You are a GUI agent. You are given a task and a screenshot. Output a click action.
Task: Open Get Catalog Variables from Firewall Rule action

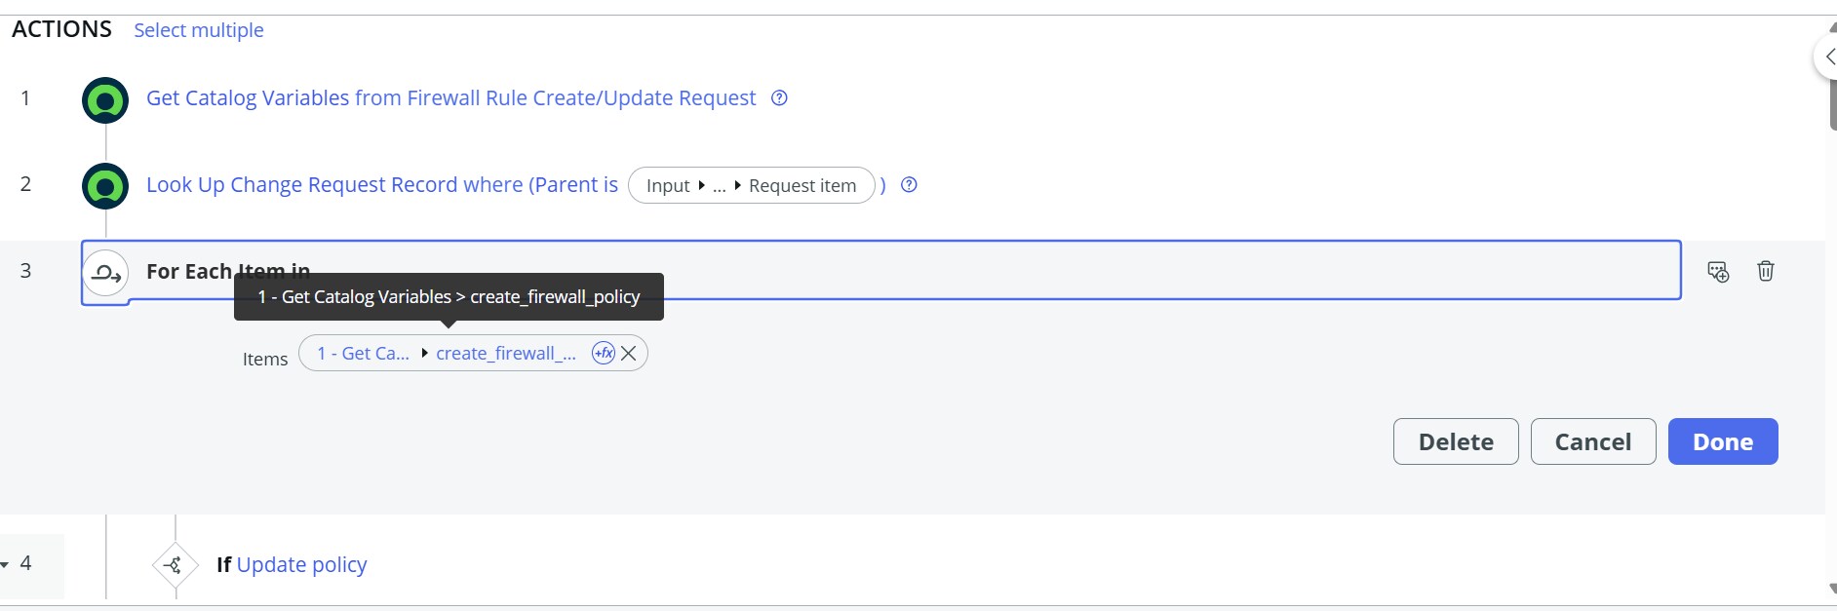450,98
